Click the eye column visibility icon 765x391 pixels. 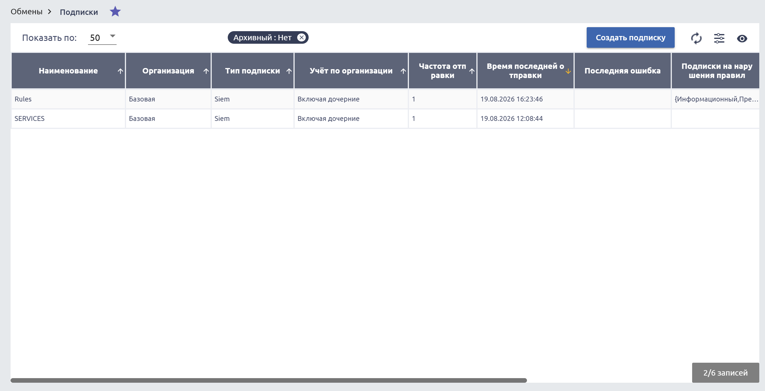tap(742, 39)
